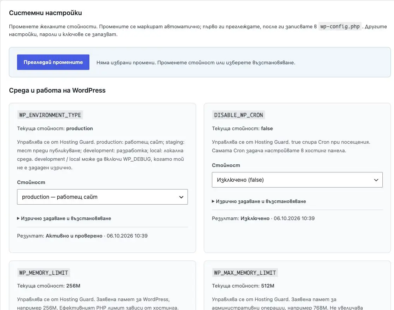The width and height of the screenshot is (394, 310).
Task: Click the Резултат: Изключено status line
Action: [263, 219]
